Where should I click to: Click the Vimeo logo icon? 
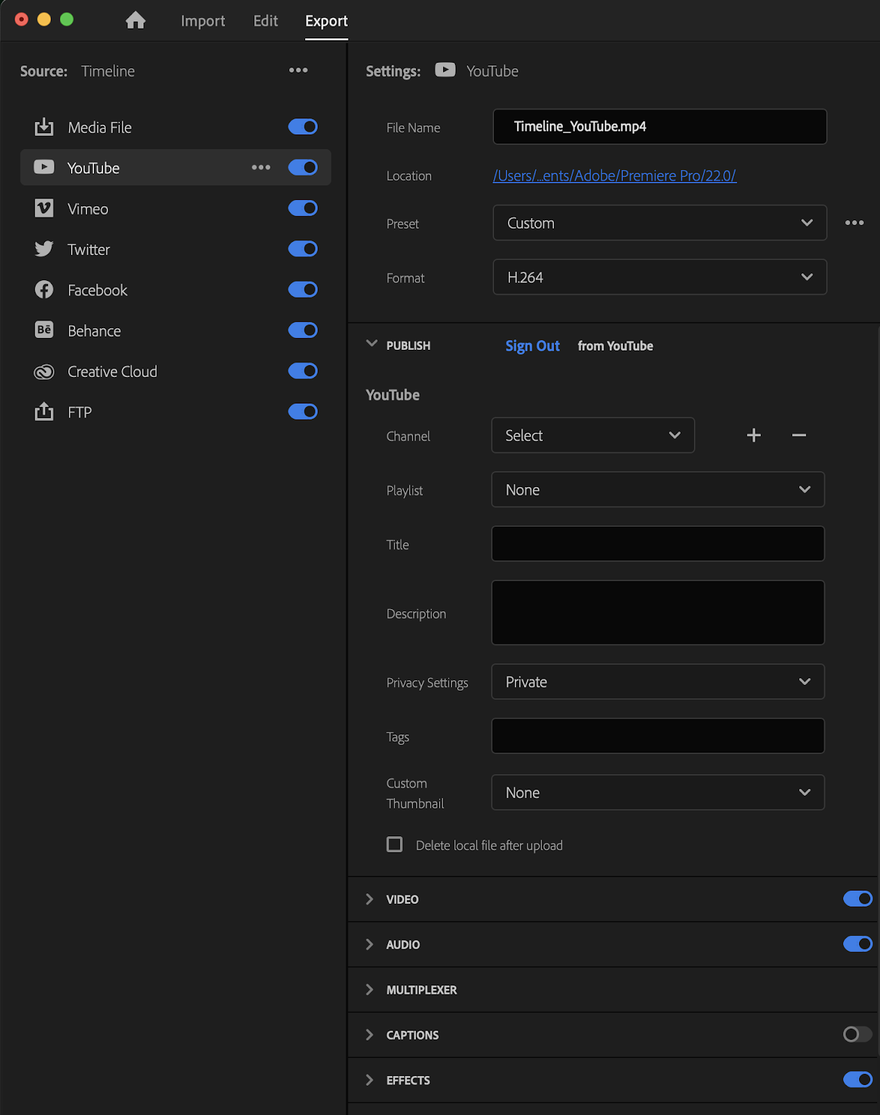click(44, 208)
